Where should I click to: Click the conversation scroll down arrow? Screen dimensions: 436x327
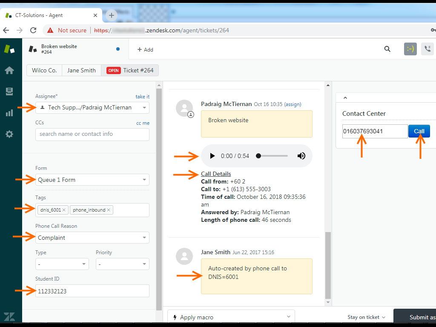(x=328, y=302)
